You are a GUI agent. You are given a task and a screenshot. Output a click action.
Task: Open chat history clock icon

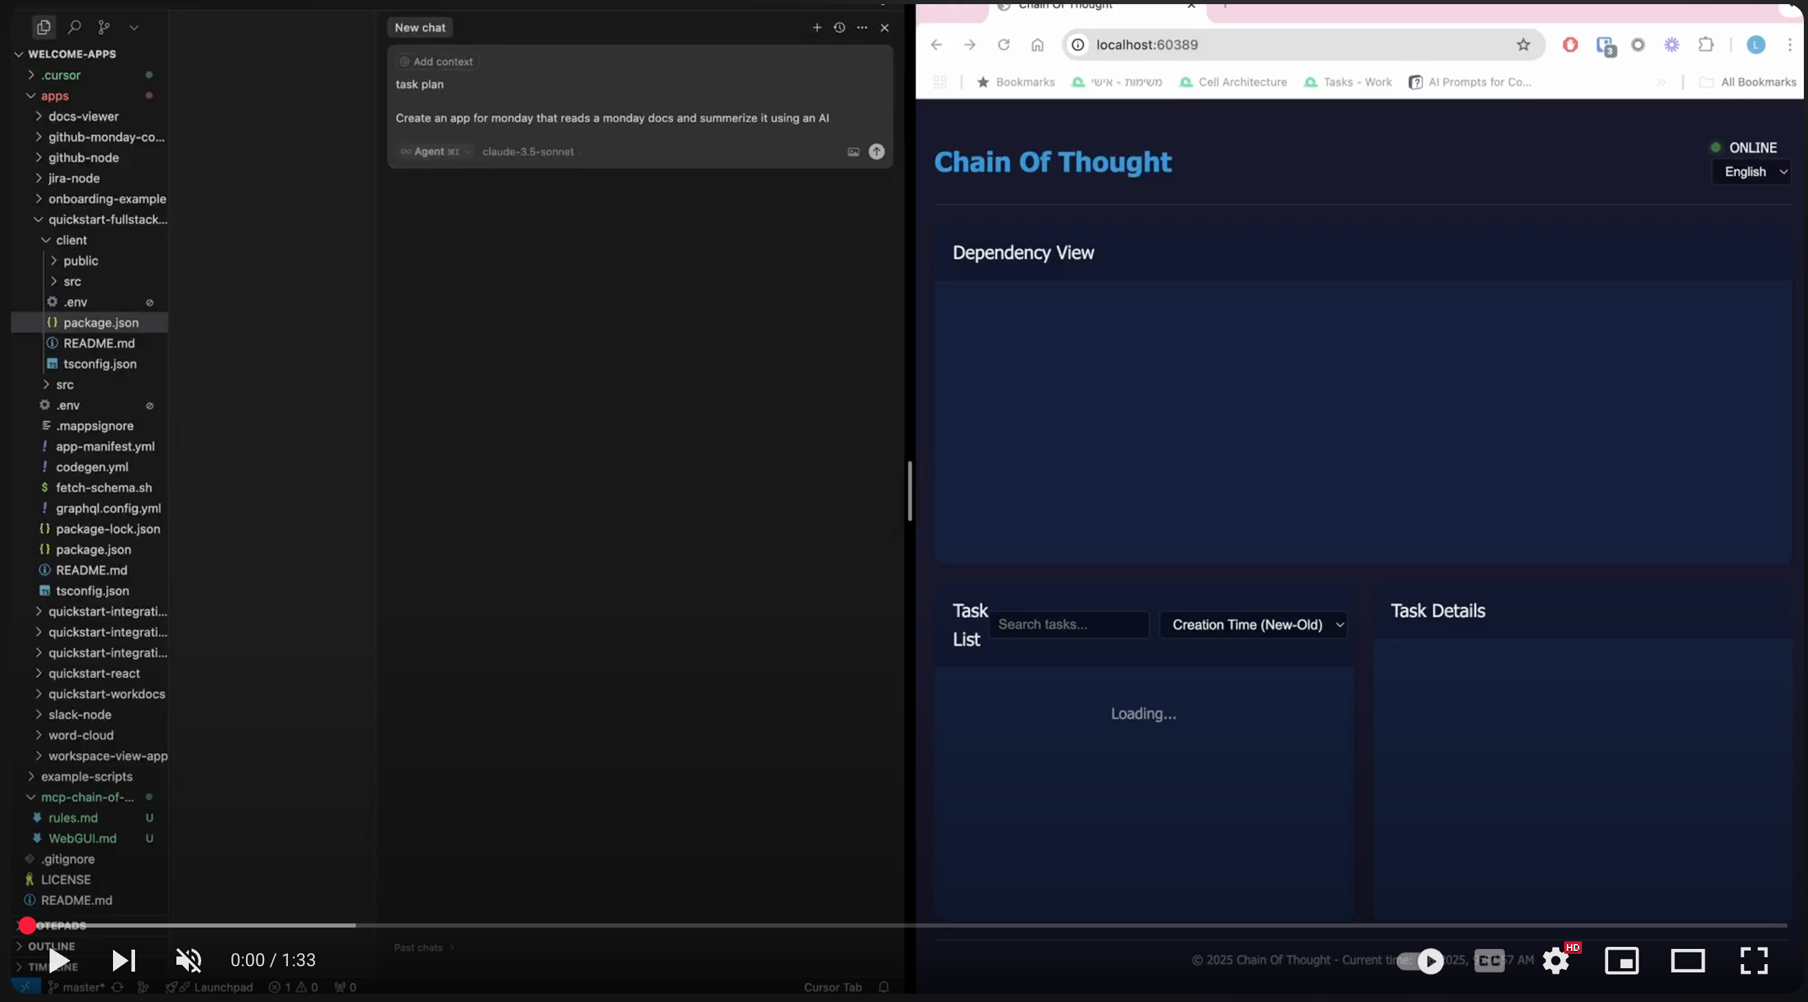tap(839, 28)
